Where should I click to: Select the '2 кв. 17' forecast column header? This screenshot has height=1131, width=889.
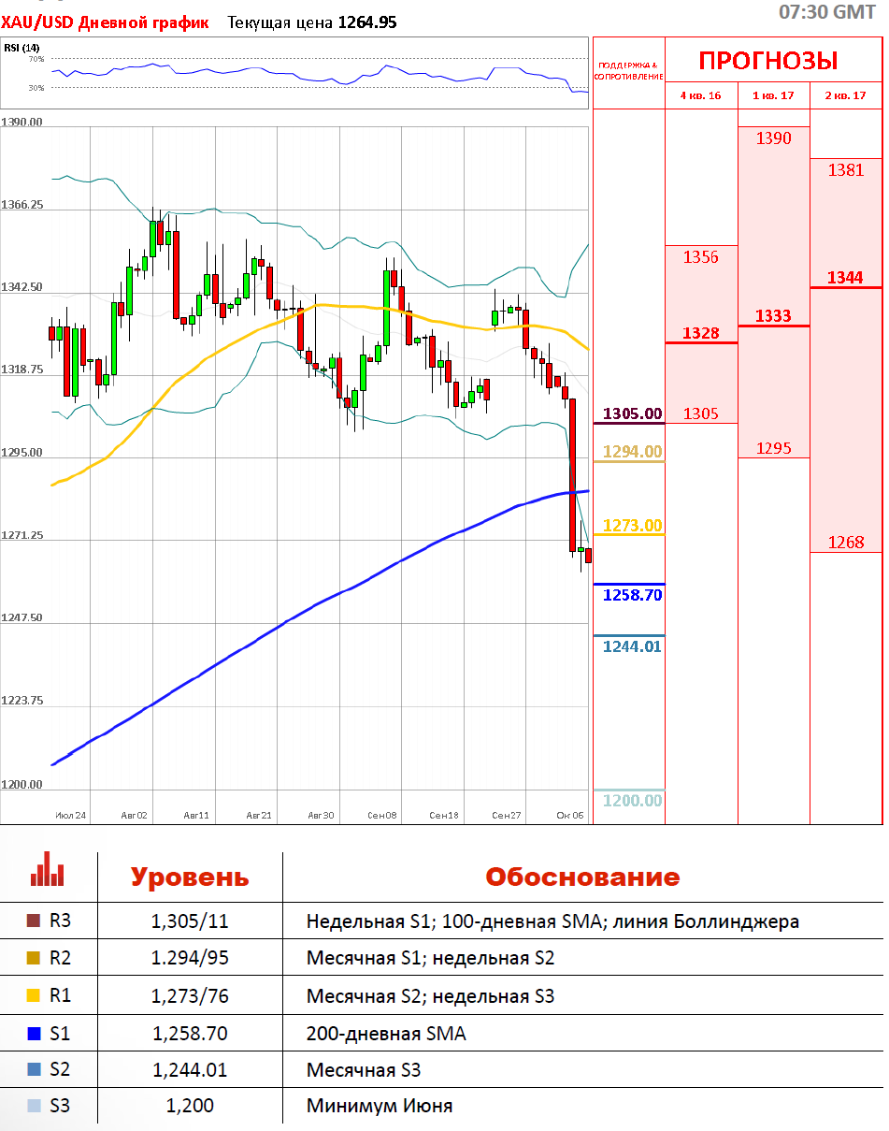coord(845,95)
